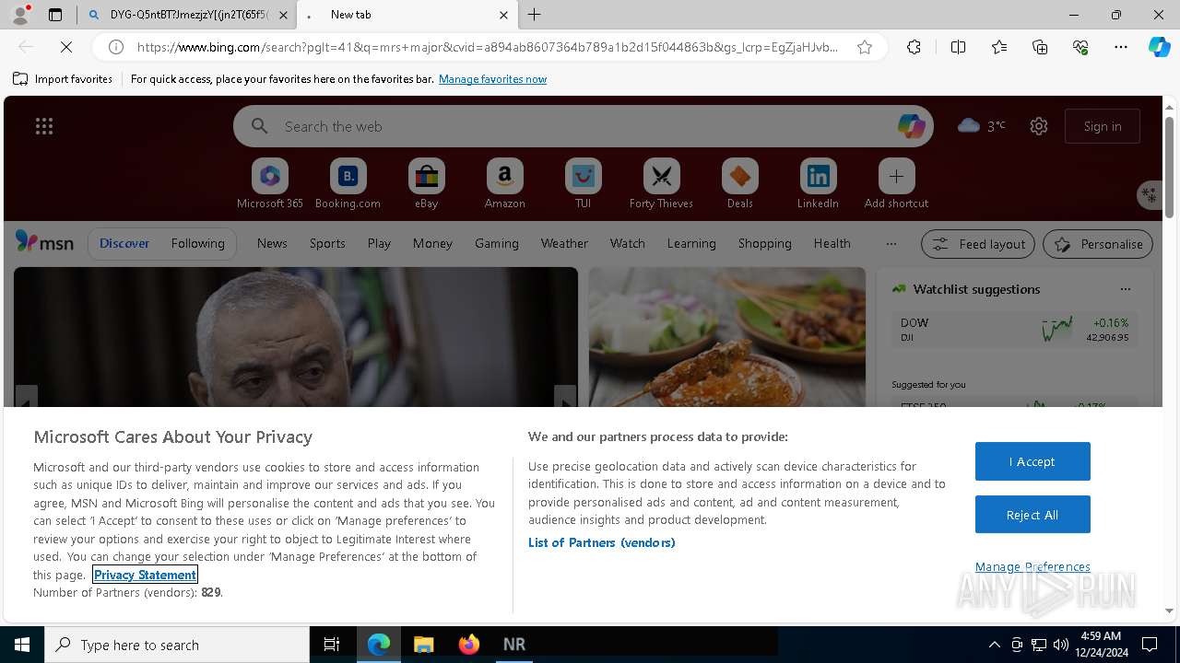Click Sign in
The image size is (1180, 663).
(1103, 126)
